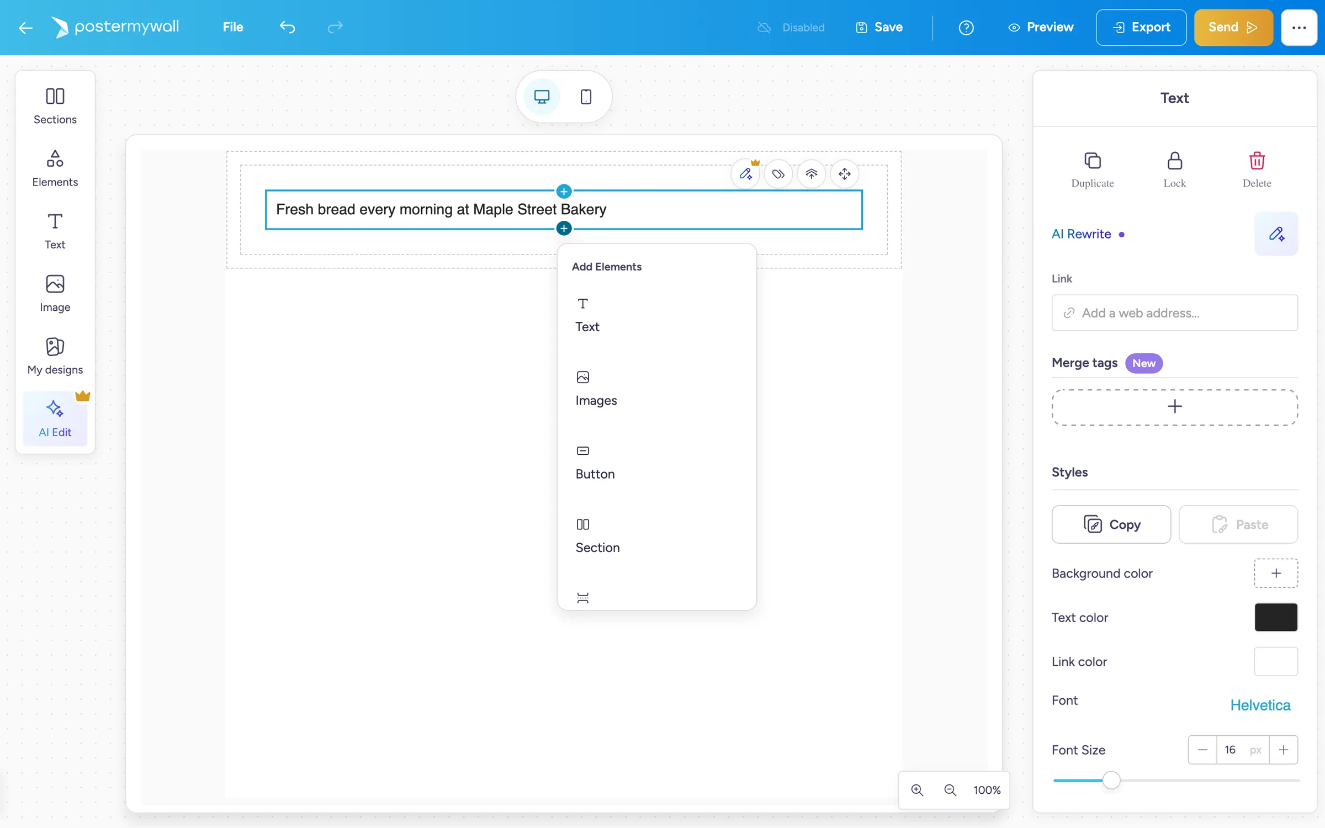Screen dimensions: 1325x828
Task: Add a Background color
Action: 1276,573
